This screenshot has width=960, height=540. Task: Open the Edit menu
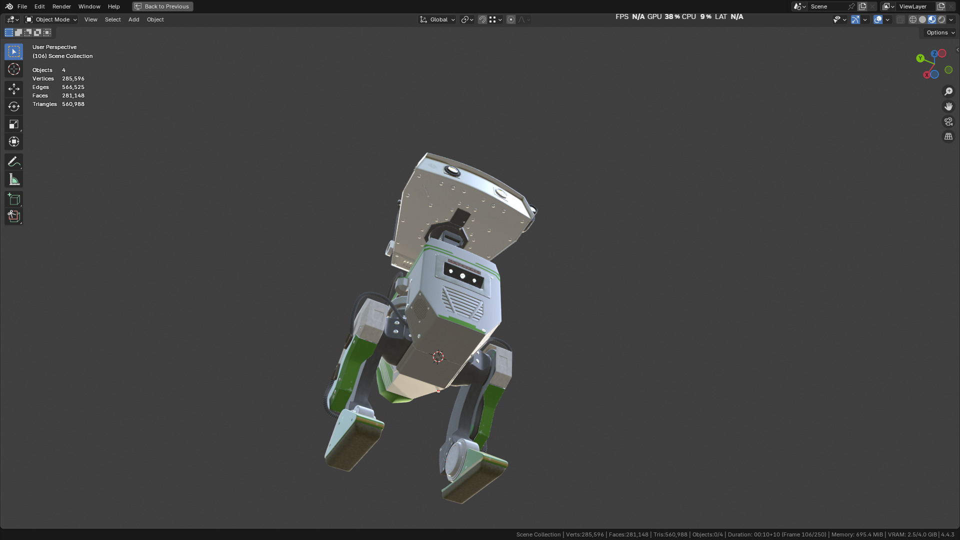(39, 6)
